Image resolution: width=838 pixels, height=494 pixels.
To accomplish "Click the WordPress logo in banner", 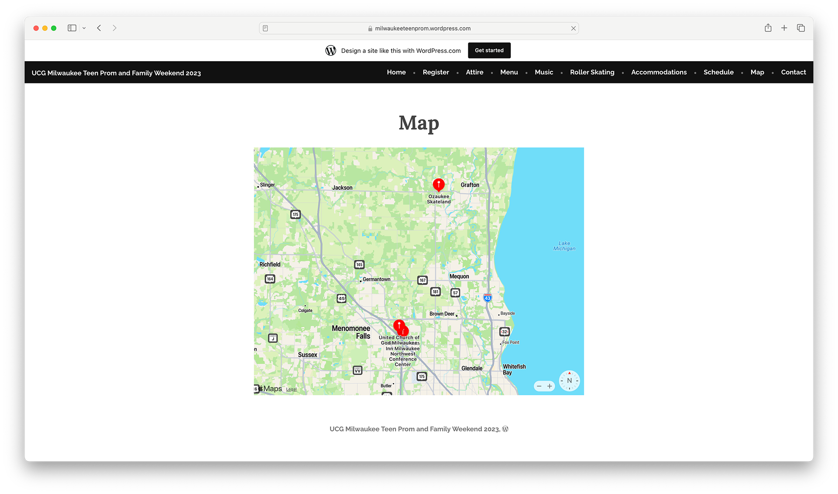I will pos(330,51).
